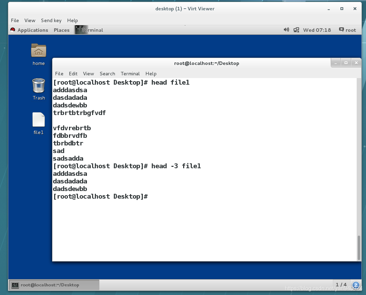Screen dimensions: 366x295
Task: Click the Red Hat logo beside Applications
Action: point(13,30)
